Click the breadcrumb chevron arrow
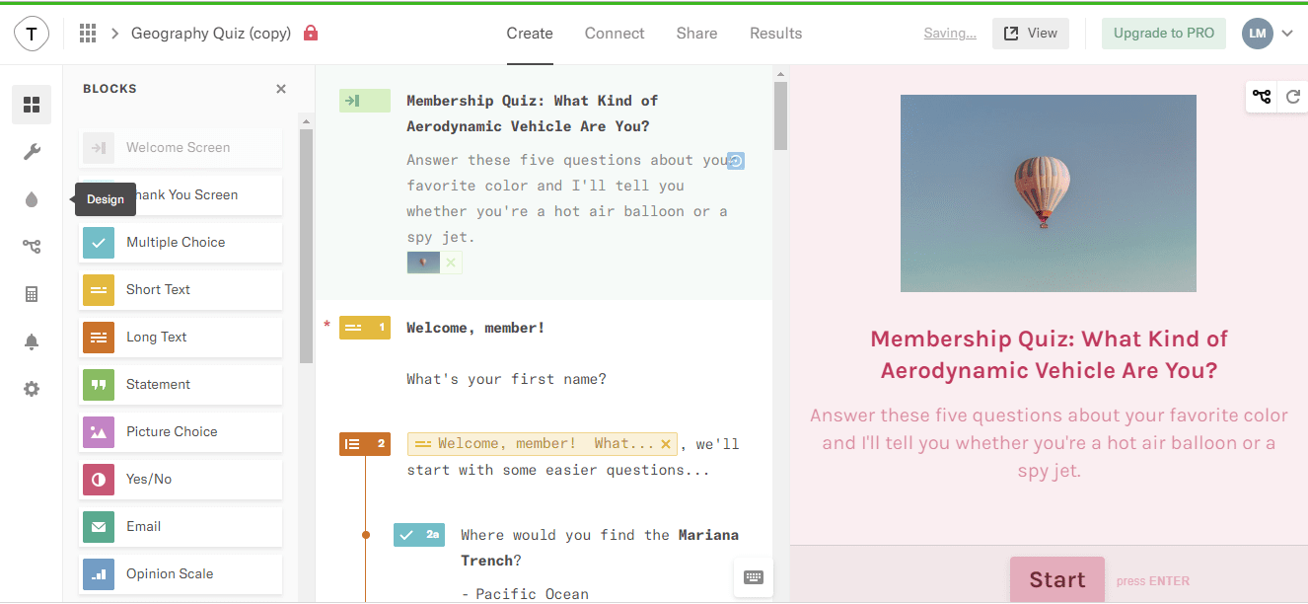Image resolution: width=1308 pixels, height=604 pixels. click(x=114, y=34)
